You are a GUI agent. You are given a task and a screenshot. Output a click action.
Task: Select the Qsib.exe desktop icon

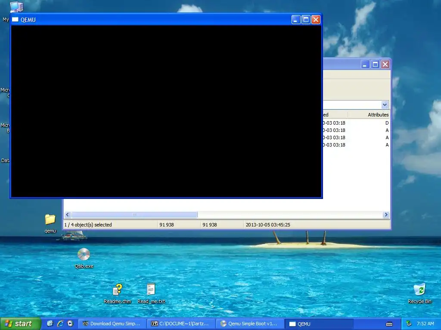[84, 258]
